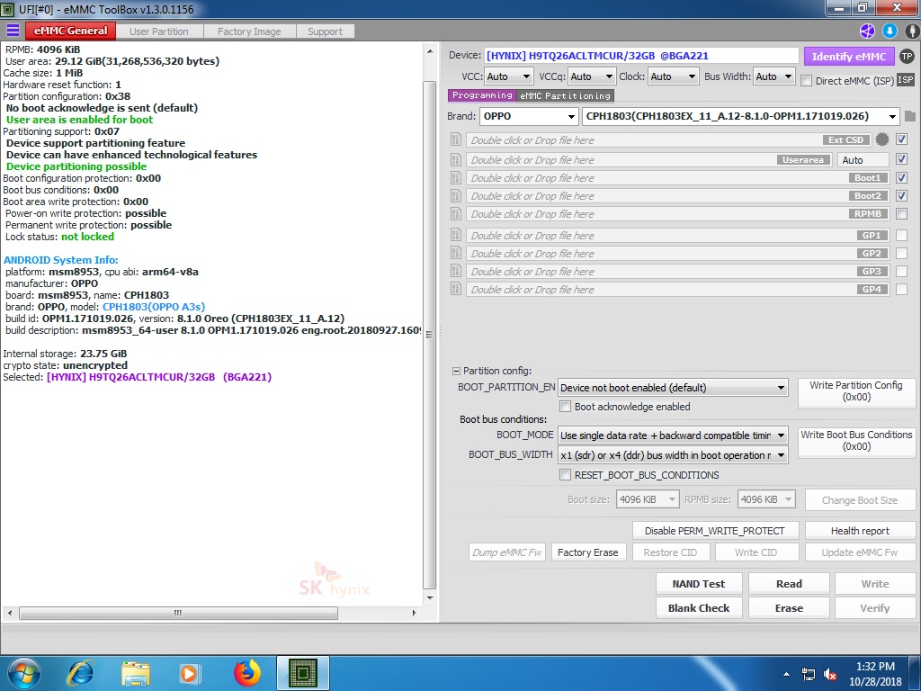
Task: Open the hamburger menu icon
Action: [13, 31]
